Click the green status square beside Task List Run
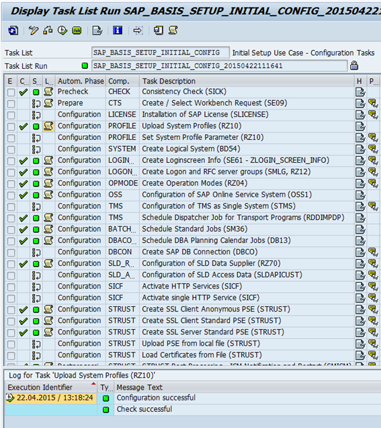The image size is (381, 428). (x=85, y=66)
